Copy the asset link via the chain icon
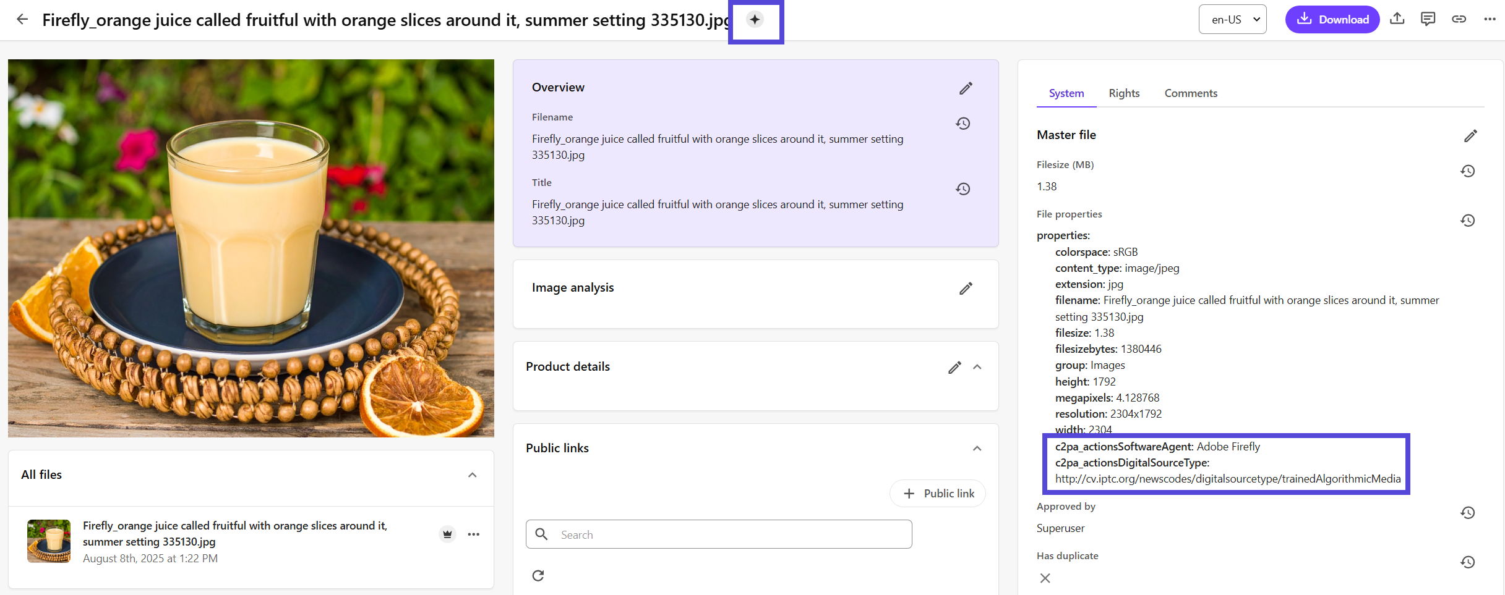The width and height of the screenshot is (1505, 595). pyautogui.click(x=1459, y=19)
